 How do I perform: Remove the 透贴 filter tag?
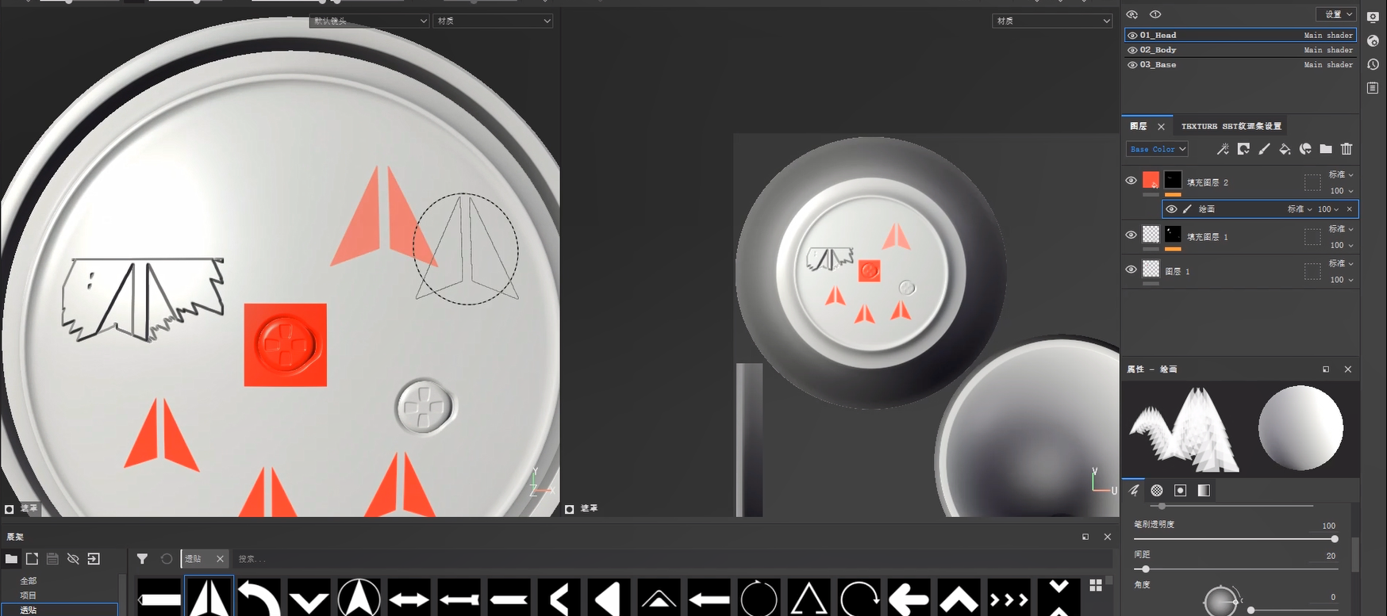220,559
